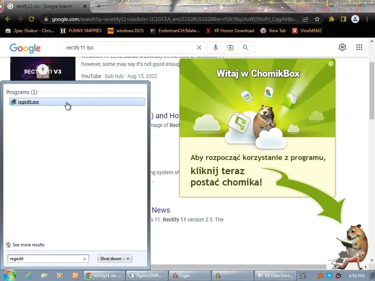Click the blue monitor tray icon
The height and width of the screenshot is (281, 375).
[329, 276]
